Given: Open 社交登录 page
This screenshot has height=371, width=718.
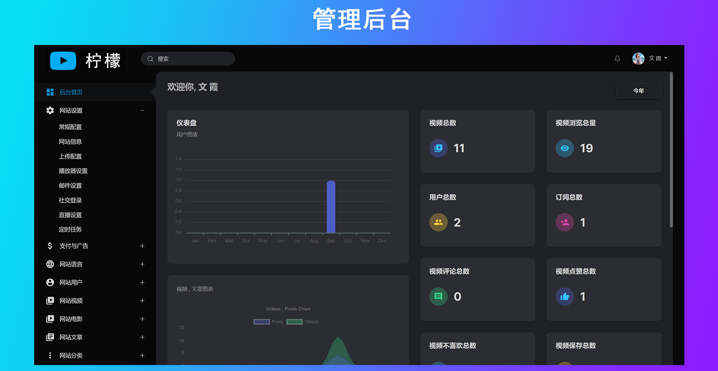Looking at the screenshot, I should [70, 201].
